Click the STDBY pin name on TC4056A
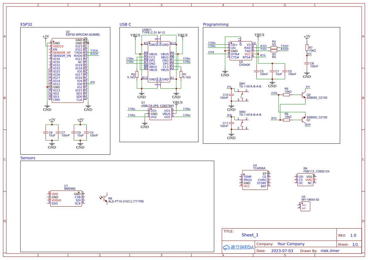The width and height of the screenshot is (368, 260). 262,183
